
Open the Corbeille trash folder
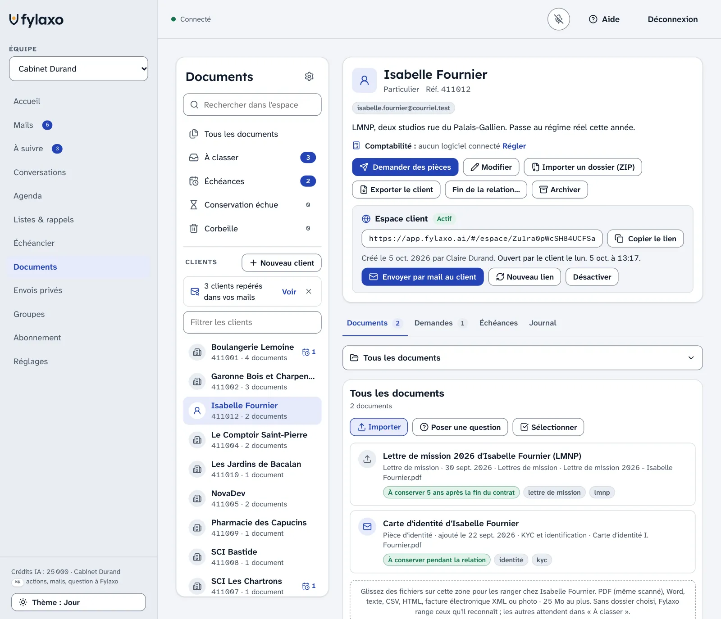[252, 229]
